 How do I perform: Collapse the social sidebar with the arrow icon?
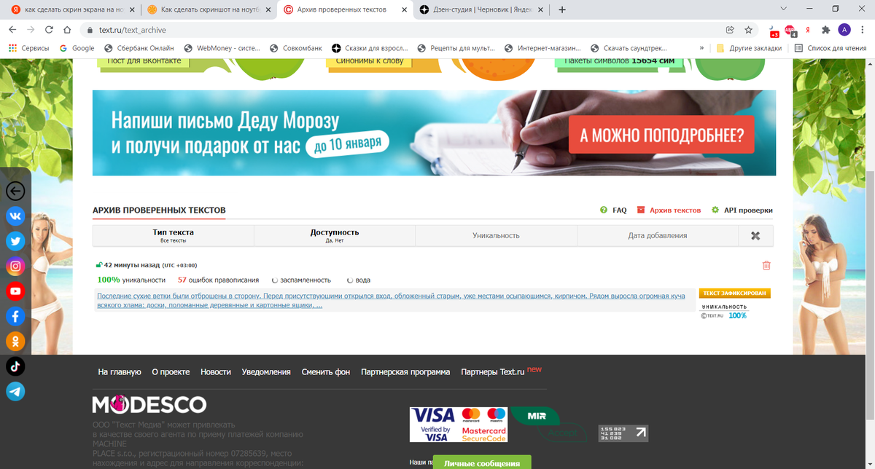coord(15,192)
